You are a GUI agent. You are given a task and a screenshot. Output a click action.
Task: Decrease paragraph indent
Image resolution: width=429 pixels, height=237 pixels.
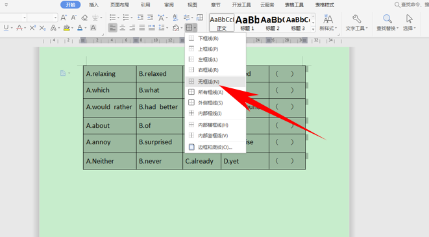tap(140, 18)
